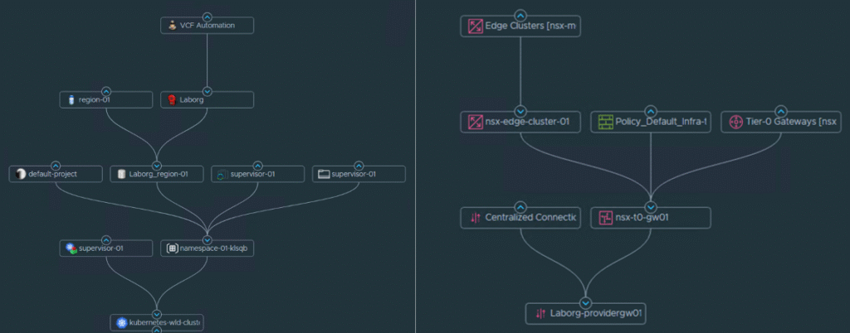This screenshot has width=850, height=333.
Task: Click the vertical divider between topology panels
Action: (x=416, y=166)
